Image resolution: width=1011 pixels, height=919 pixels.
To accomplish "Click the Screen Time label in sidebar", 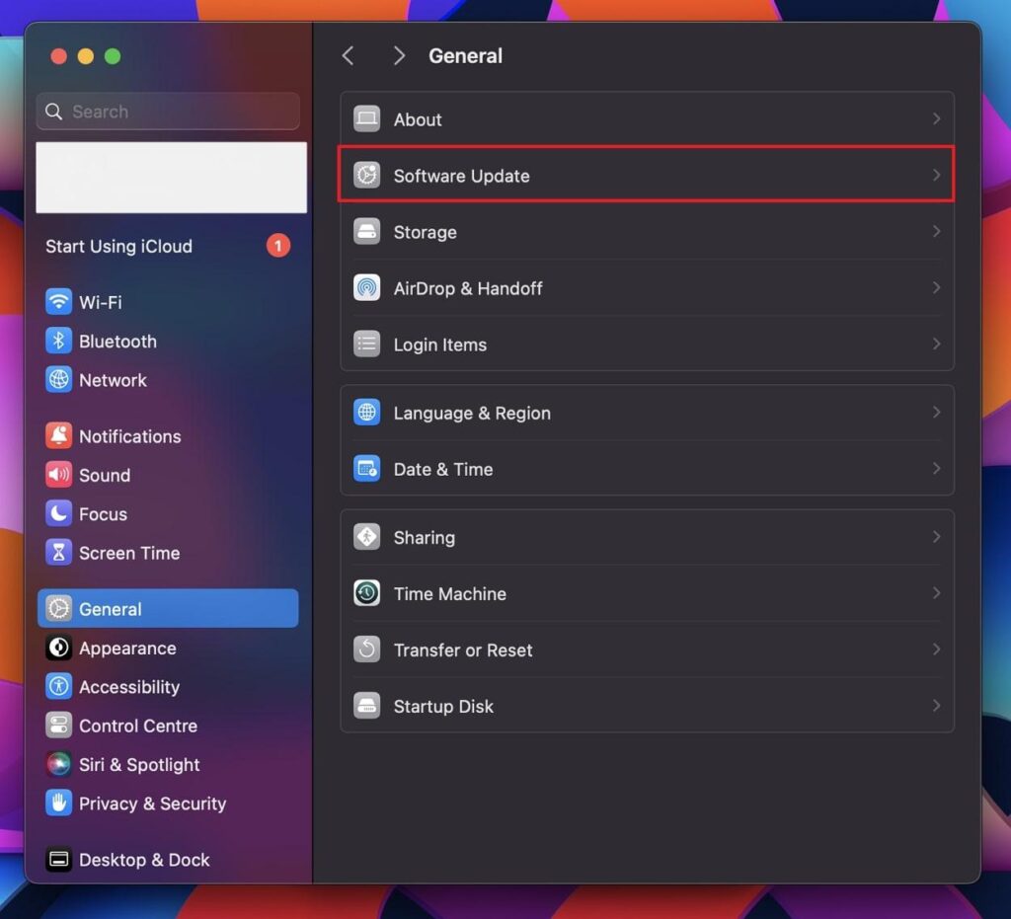I will tap(129, 553).
